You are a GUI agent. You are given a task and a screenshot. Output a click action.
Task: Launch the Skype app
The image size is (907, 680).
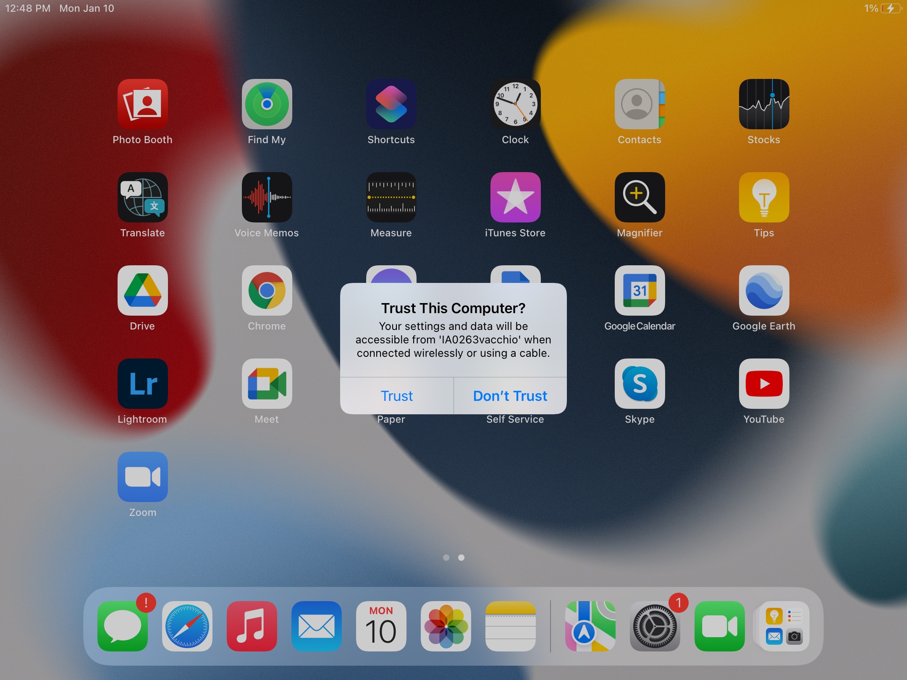click(x=640, y=384)
